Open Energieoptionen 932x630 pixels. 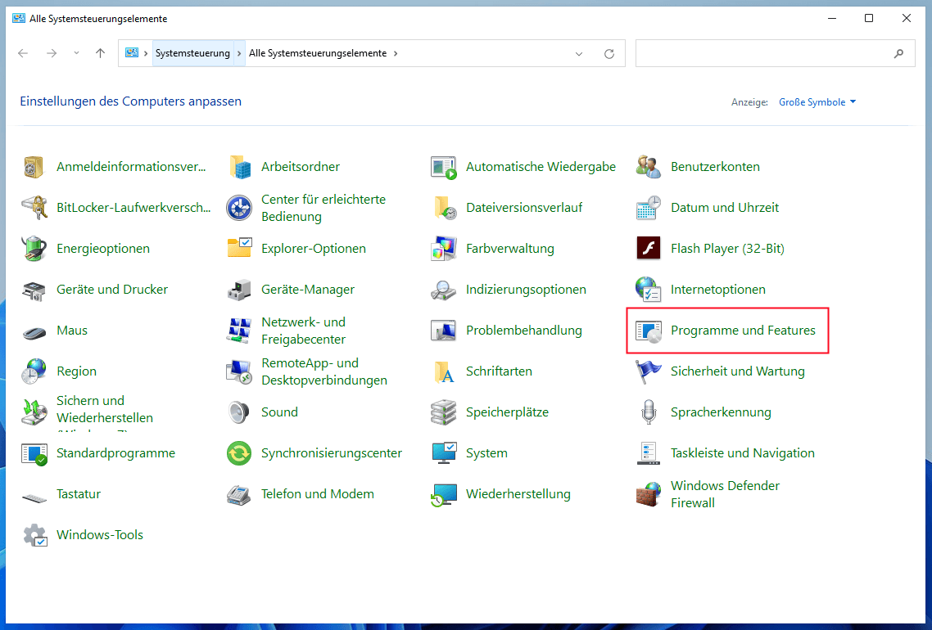pos(102,248)
